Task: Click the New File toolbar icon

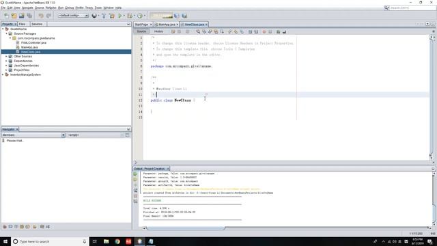Action: tap(6, 16)
